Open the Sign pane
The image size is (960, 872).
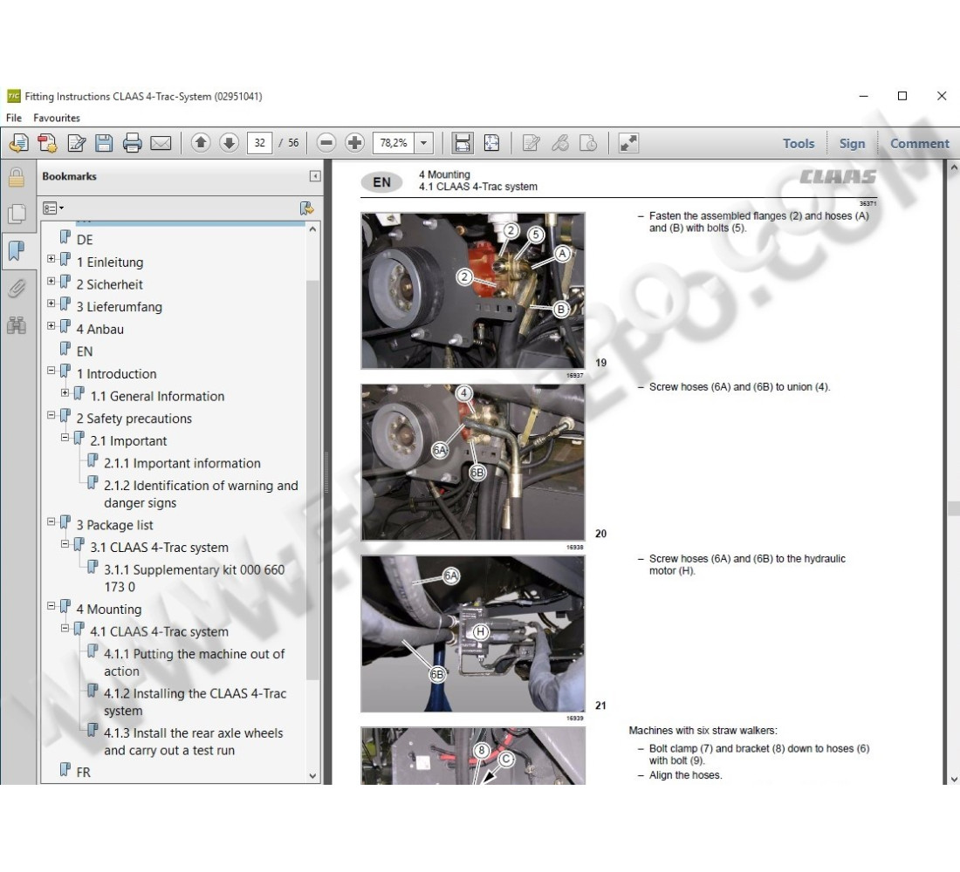(852, 144)
